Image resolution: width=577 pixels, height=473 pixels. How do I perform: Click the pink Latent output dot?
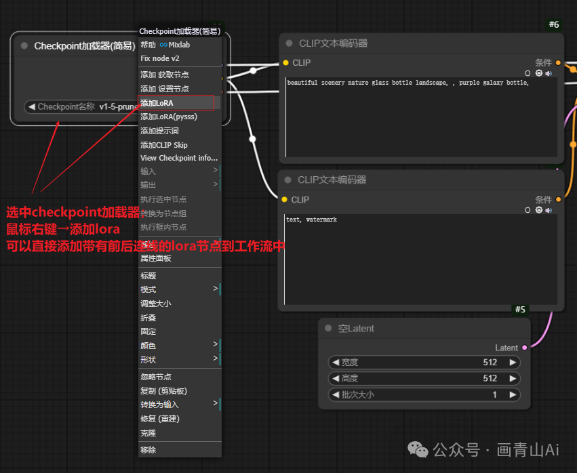[x=525, y=348]
